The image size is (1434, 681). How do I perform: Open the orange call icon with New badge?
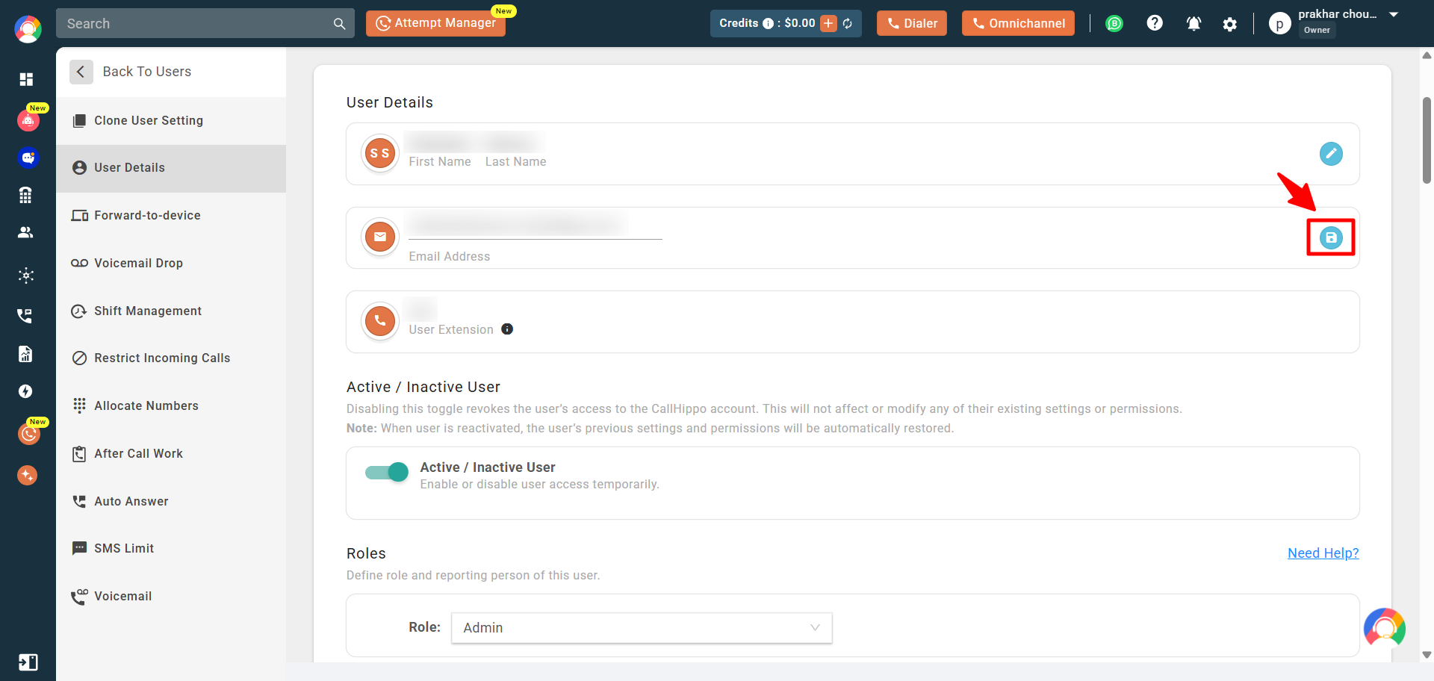pyautogui.click(x=28, y=434)
